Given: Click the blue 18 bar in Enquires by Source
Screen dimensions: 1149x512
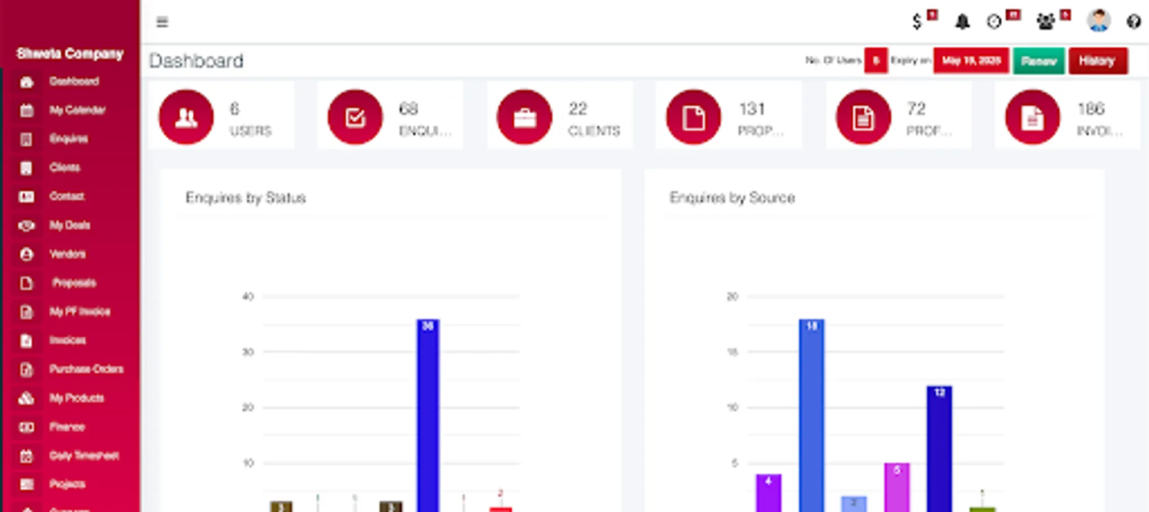Looking at the screenshot, I should tap(811, 415).
